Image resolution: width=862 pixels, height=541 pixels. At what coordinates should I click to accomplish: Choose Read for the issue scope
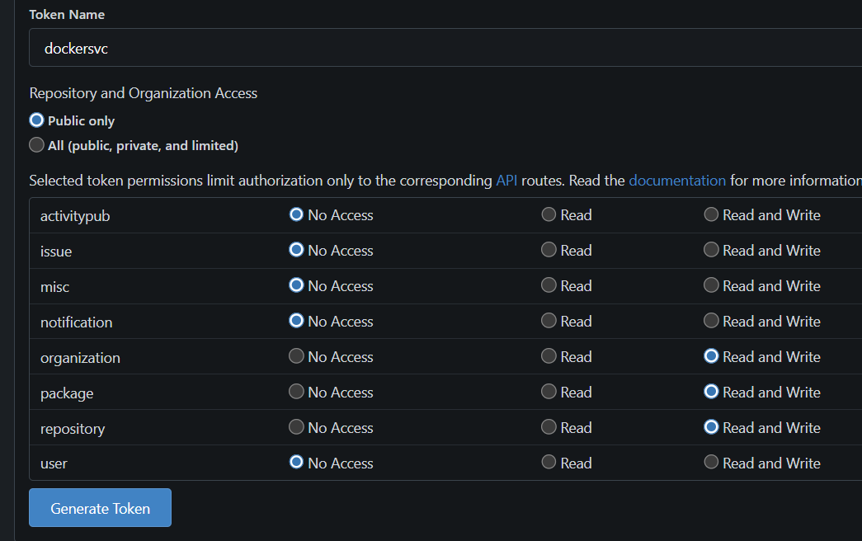[549, 250]
